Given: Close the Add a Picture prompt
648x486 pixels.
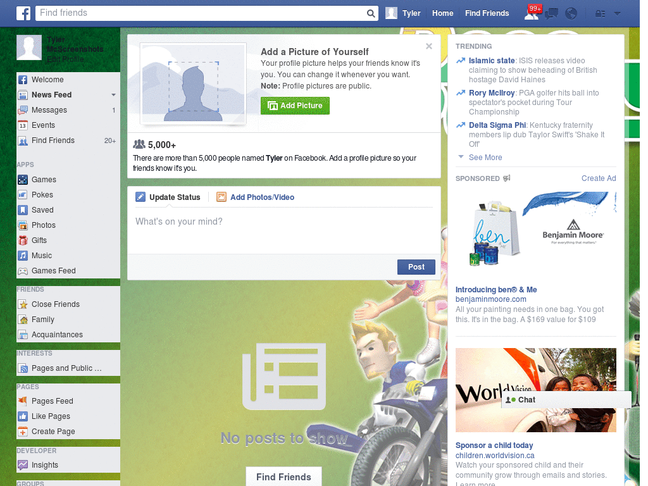Looking at the screenshot, I should 429,46.
